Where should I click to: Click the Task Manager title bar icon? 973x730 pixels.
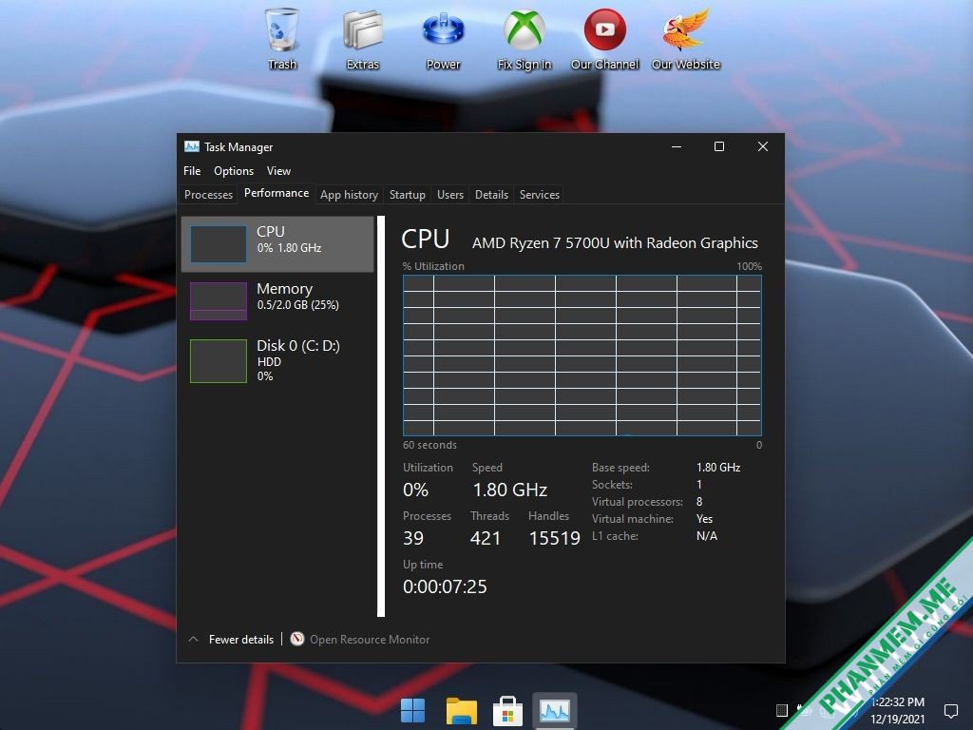point(192,146)
